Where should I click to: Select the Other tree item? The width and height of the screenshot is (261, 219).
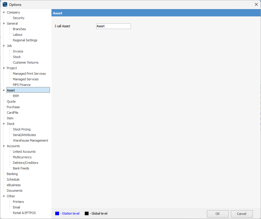(11, 196)
